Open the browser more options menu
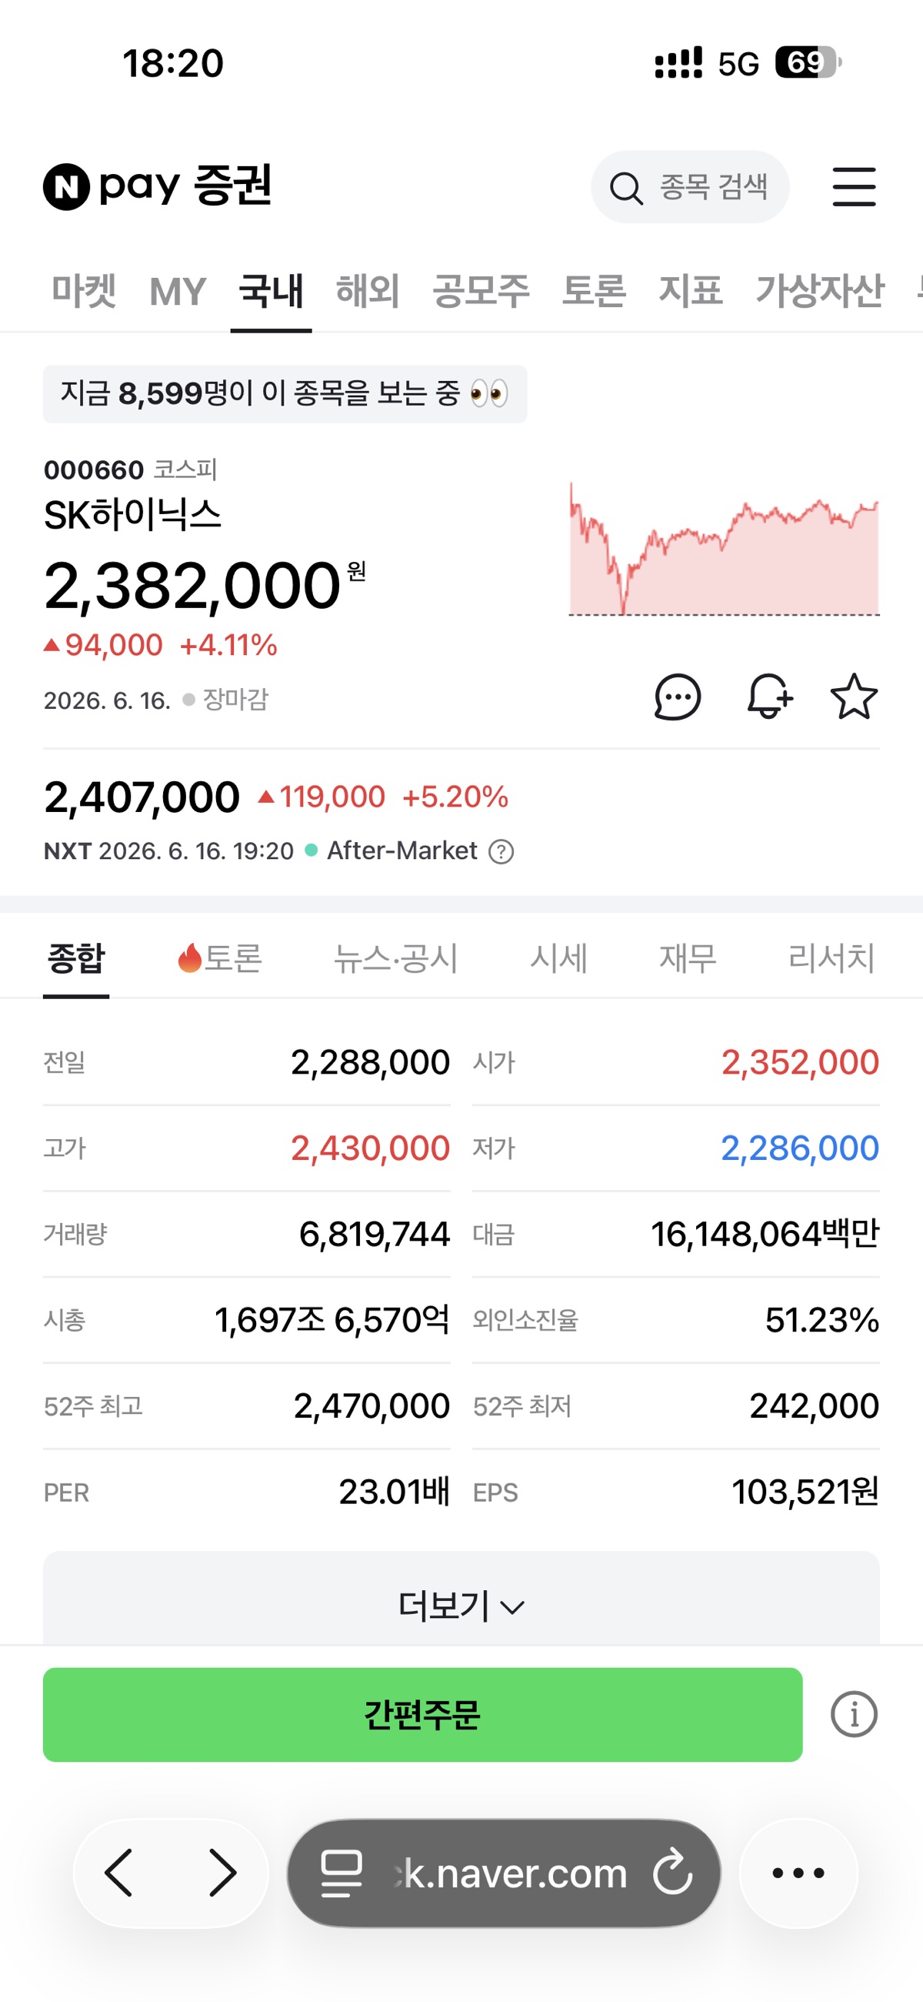This screenshot has width=923, height=2002. click(x=798, y=1873)
